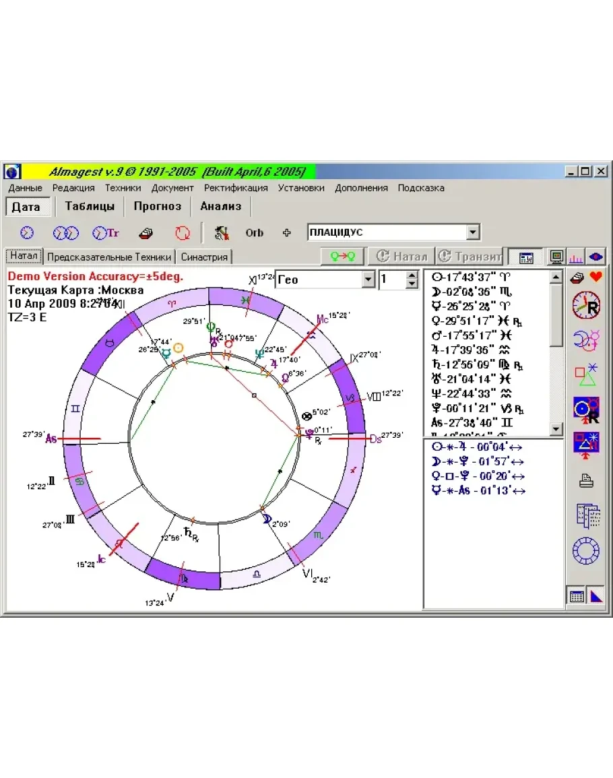Toggle the blue triangle view button

pos(597,597)
